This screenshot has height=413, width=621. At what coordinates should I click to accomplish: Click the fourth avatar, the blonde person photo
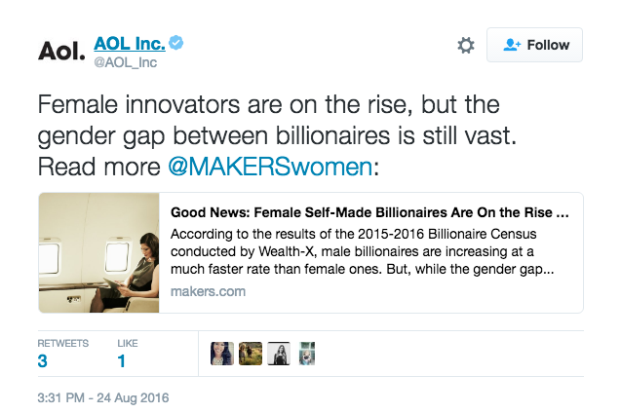[x=307, y=354]
